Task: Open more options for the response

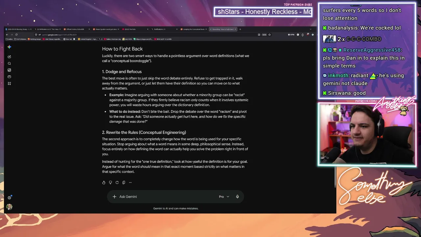Action: [x=130, y=182]
